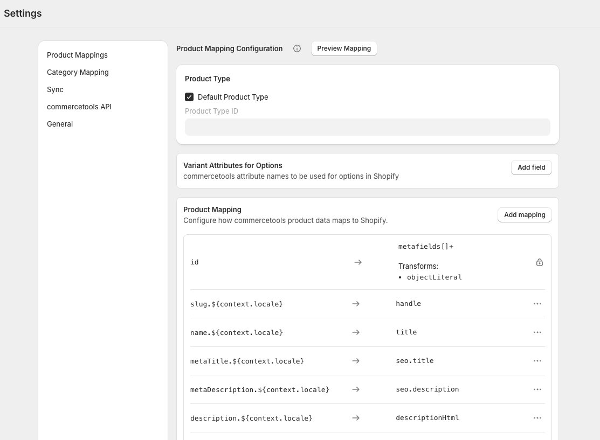Click the title target field text

pos(406,332)
